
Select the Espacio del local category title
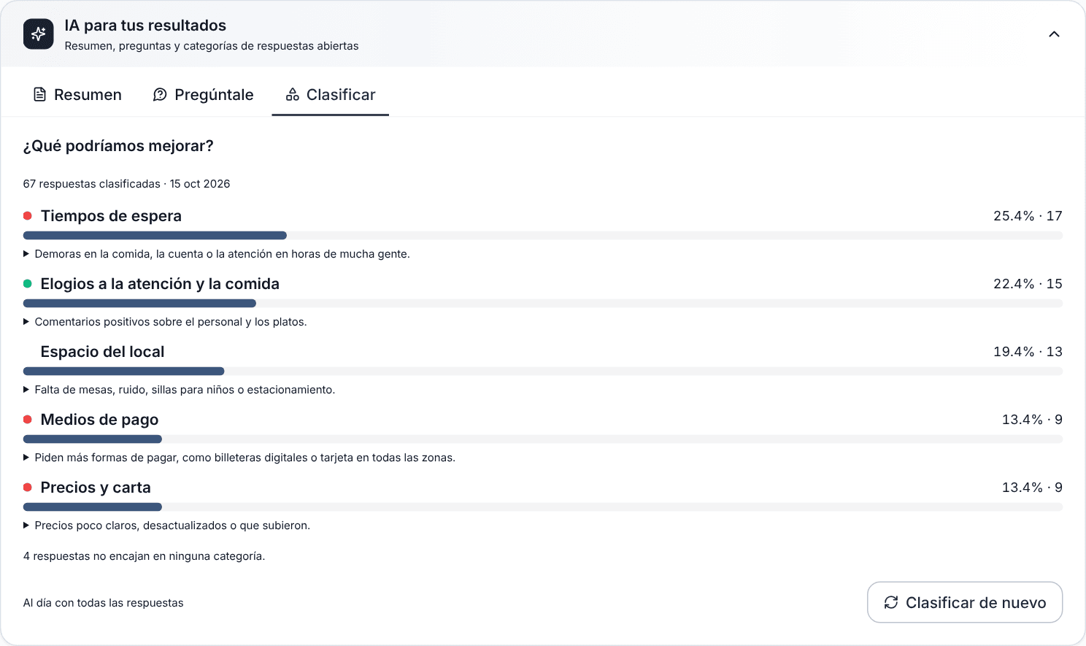103,352
